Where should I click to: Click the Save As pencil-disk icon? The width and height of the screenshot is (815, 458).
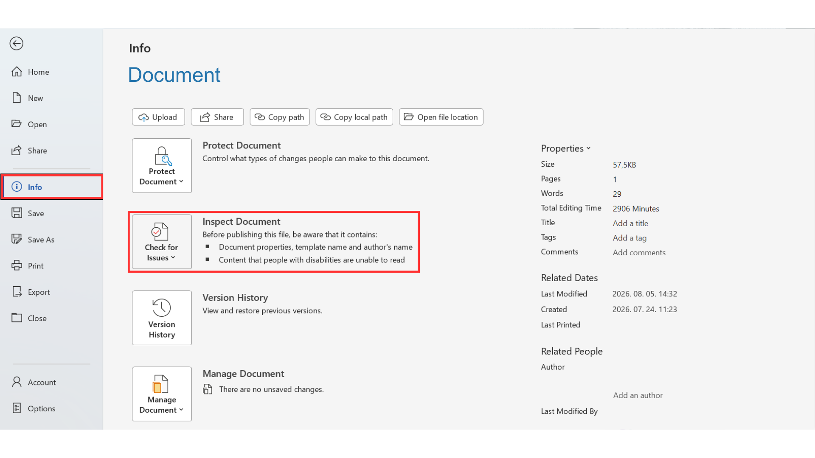pyautogui.click(x=17, y=239)
